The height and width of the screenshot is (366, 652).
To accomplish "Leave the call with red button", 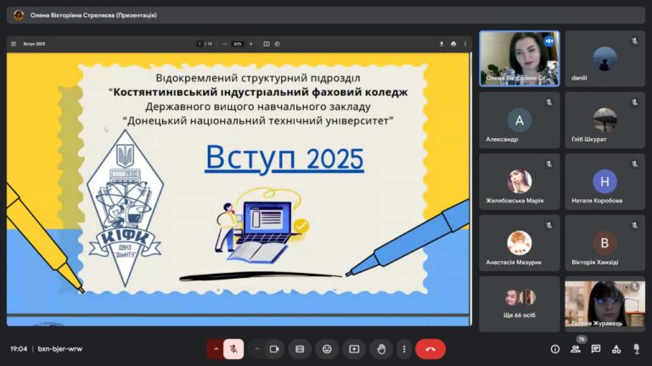I will (x=430, y=349).
